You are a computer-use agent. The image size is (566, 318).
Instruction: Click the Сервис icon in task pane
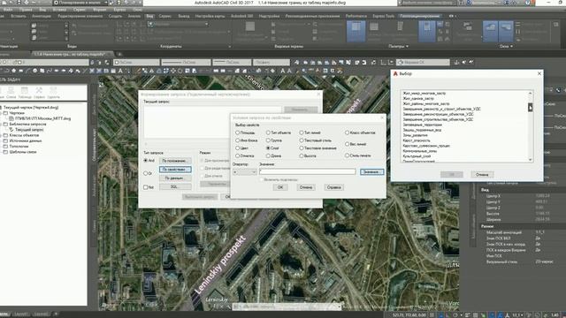tap(39, 92)
